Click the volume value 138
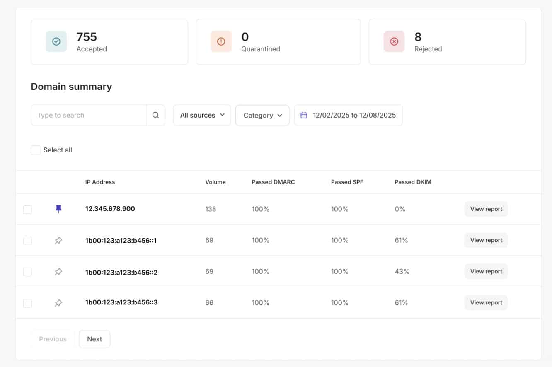 tap(211, 209)
